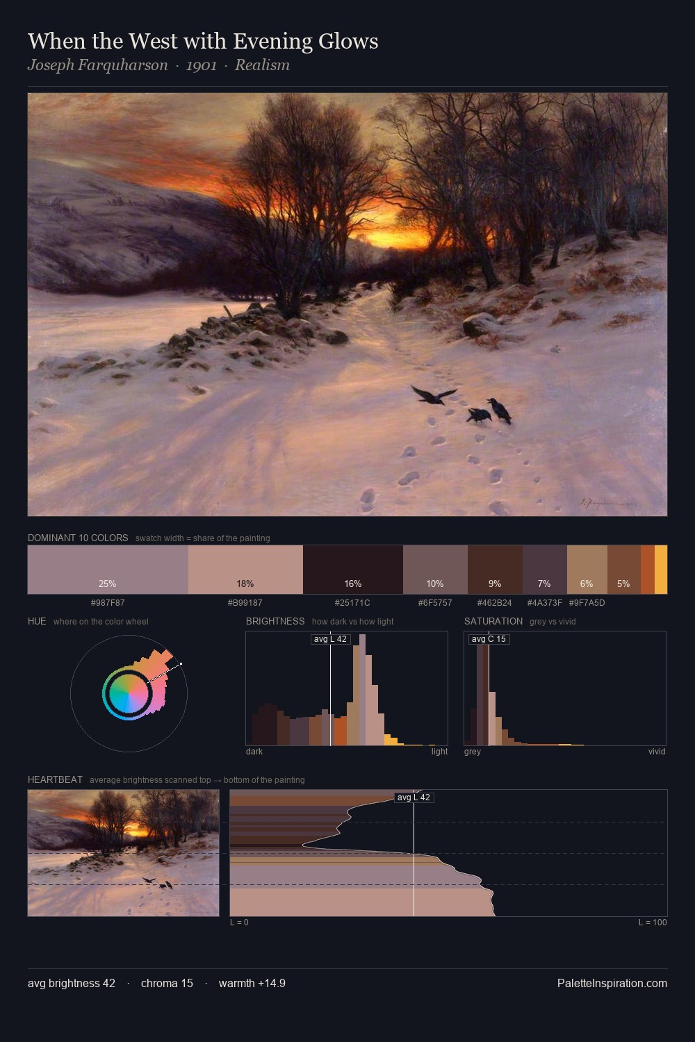The width and height of the screenshot is (695, 1042).
Task: Click the hex code "#462B24"
Action: point(494,603)
